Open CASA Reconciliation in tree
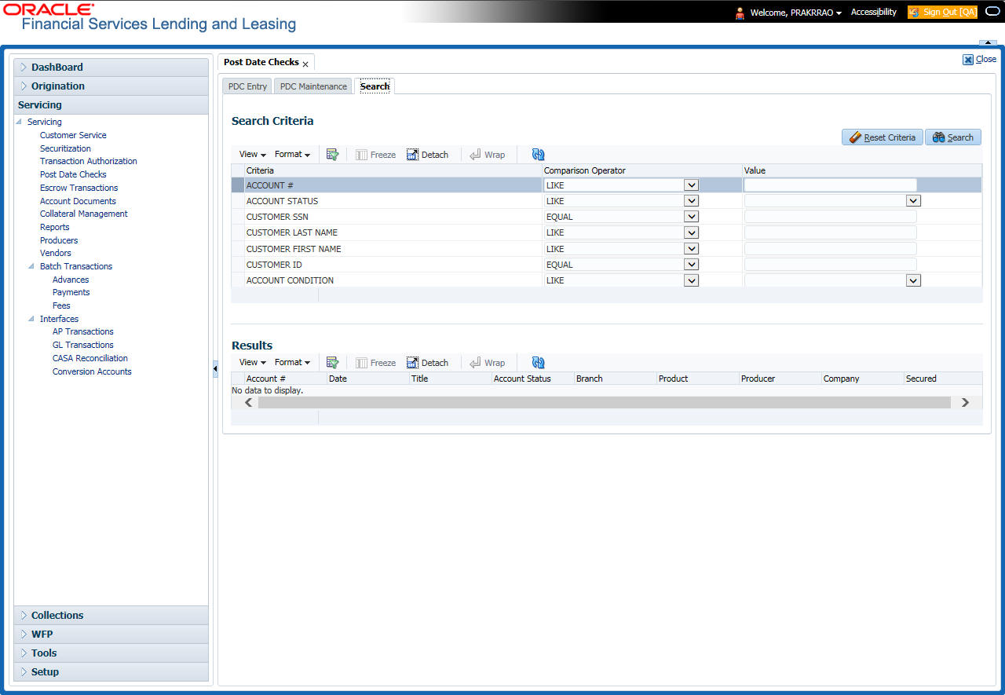The width and height of the screenshot is (1005, 695). (x=90, y=358)
